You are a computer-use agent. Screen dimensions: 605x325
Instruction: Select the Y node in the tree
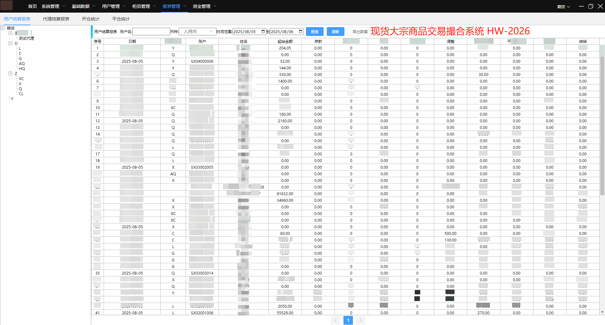(x=12, y=99)
